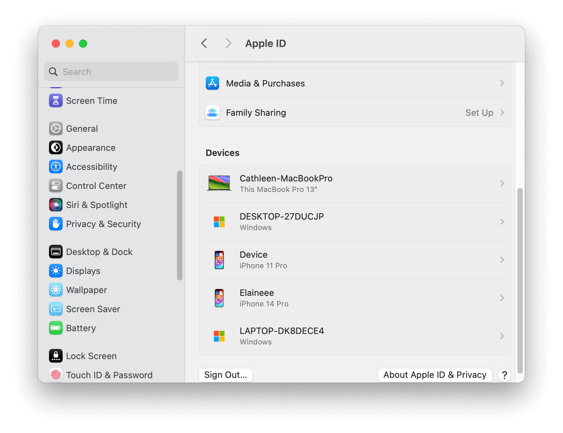Click the Media & Purchases label
The width and height of the screenshot is (563, 433).
[x=266, y=83]
